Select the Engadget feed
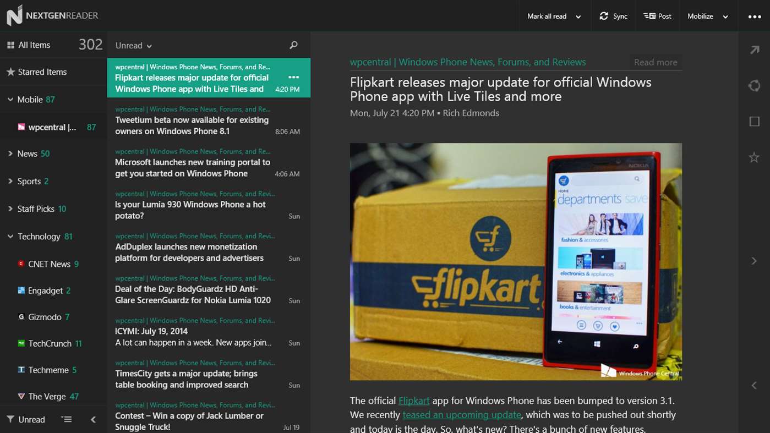The height and width of the screenshot is (433, 770). click(53, 291)
